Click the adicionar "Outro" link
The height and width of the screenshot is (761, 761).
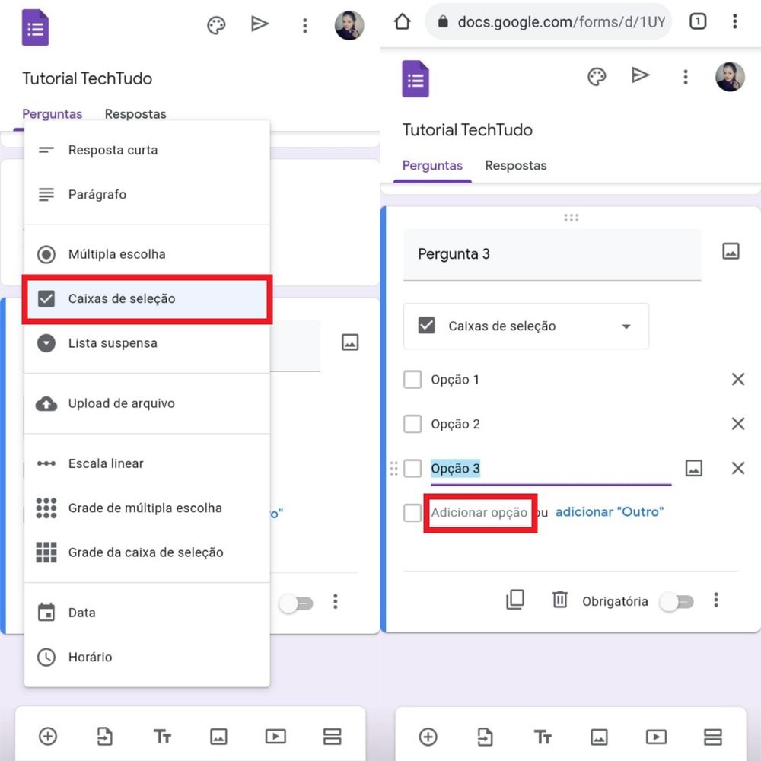609,512
